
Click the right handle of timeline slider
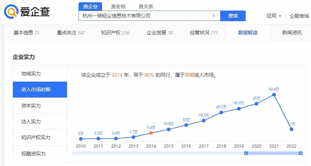pyautogui.click(x=300, y=153)
